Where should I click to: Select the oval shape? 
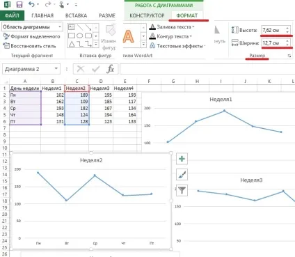pyautogui.click(x=80, y=36)
